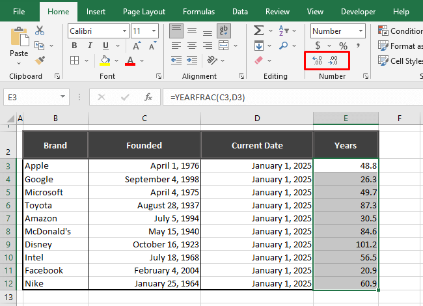
Task: Select the Format Painter brush
Action: (x=40, y=61)
